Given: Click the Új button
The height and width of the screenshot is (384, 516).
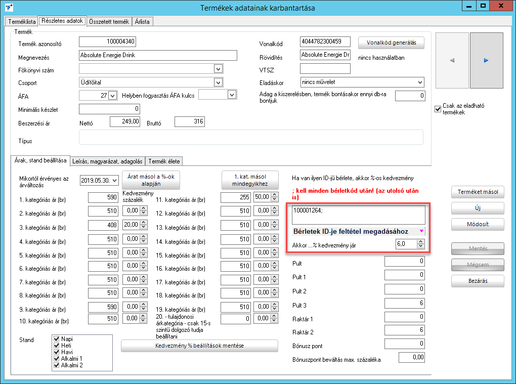Looking at the screenshot, I should point(478,208).
